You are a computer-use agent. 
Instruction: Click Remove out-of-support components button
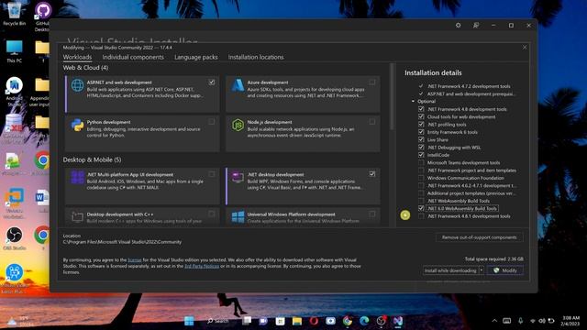point(479,237)
